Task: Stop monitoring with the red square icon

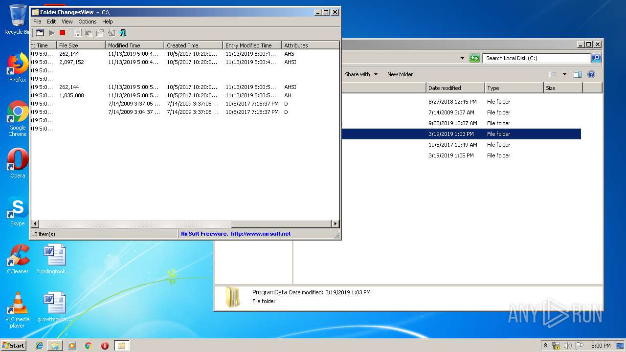Action: pos(62,33)
